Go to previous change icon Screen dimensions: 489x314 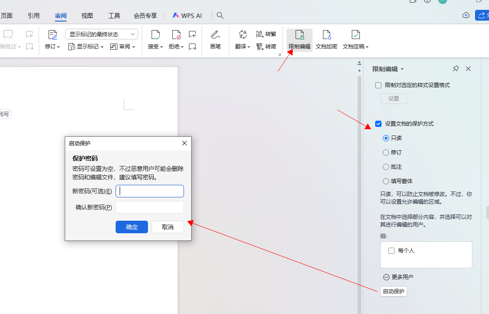pos(193,34)
